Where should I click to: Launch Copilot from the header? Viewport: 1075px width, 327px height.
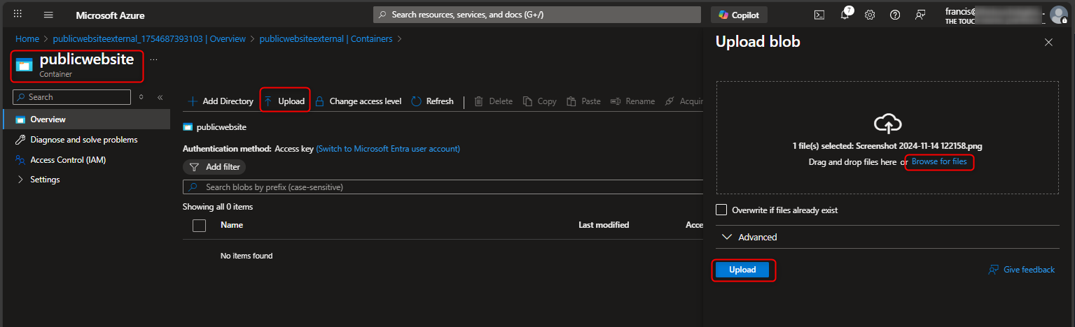coord(740,15)
